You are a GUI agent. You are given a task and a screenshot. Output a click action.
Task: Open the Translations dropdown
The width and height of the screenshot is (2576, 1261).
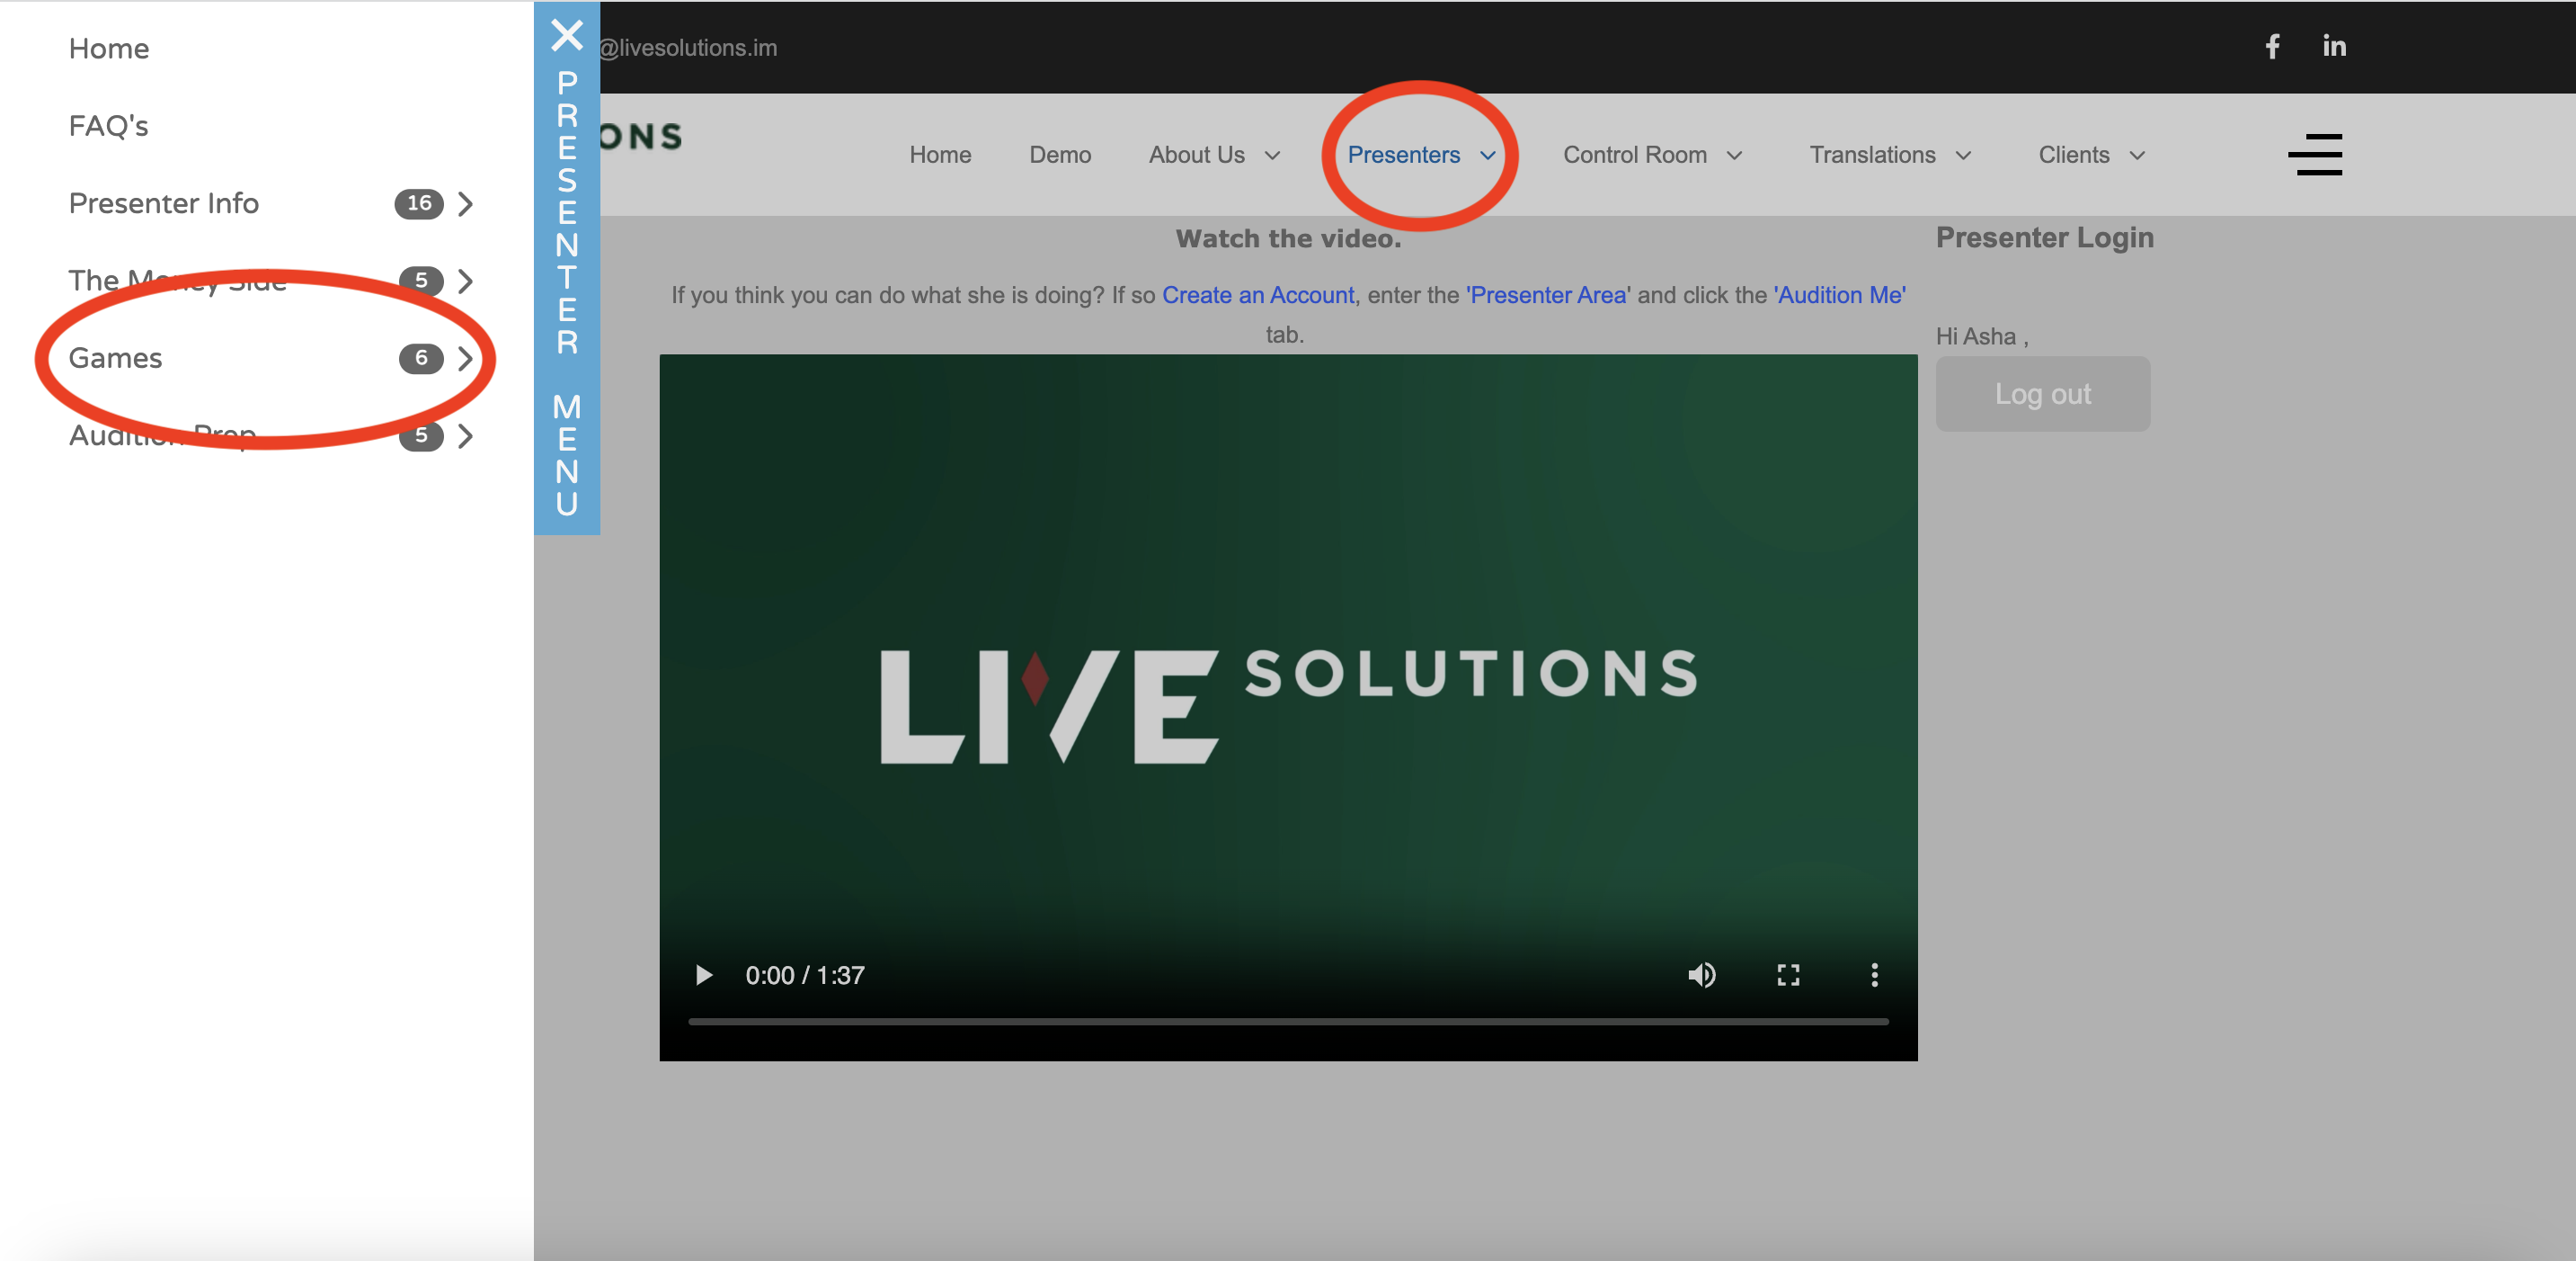click(1889, 155)
